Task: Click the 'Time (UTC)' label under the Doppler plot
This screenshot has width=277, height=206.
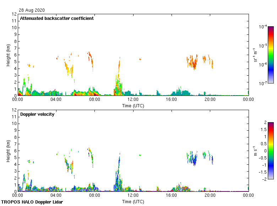Action: (x=133, y=201)
